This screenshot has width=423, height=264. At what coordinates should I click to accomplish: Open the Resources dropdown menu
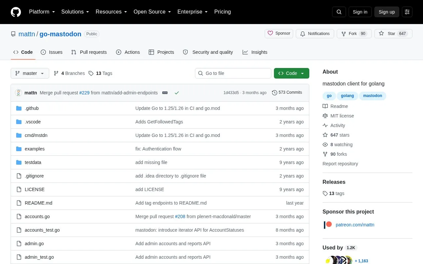pyautogui.click(x=111, y=12)
